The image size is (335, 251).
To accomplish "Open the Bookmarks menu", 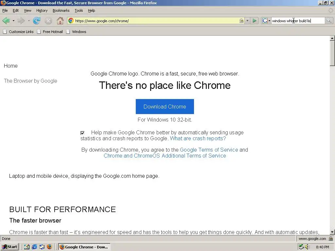I will (61, 10).
